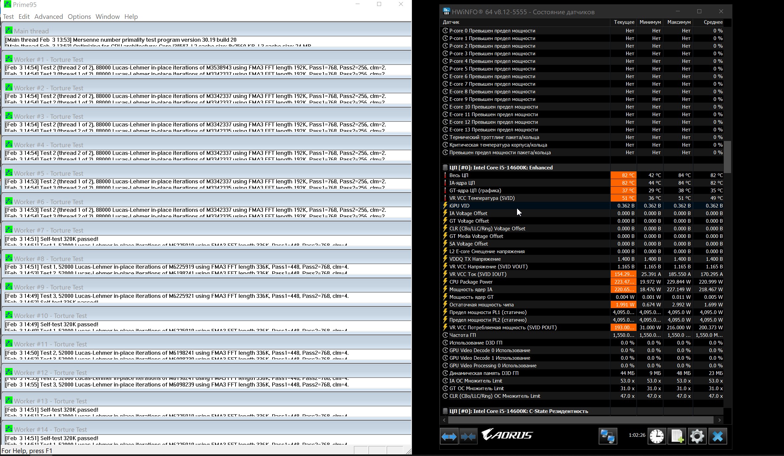The image size is (784, 456).
Task: Open HWiNFO sensor settings gear
Action: click(697, 436)
